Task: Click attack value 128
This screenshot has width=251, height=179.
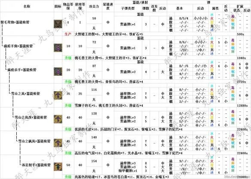Action: 94,113
